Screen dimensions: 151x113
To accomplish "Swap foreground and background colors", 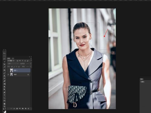I will click(x=5, y=108).
